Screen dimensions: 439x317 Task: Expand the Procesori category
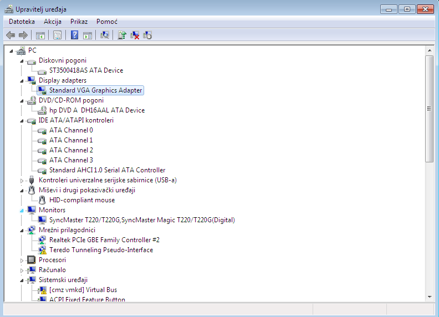(22, 260)
